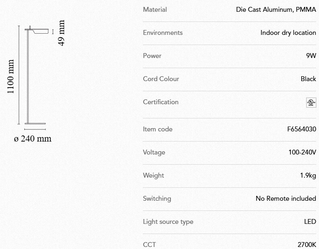This screenshot has height=249, width=319.
Task: Click the No Remote included text
Action: 286,199
